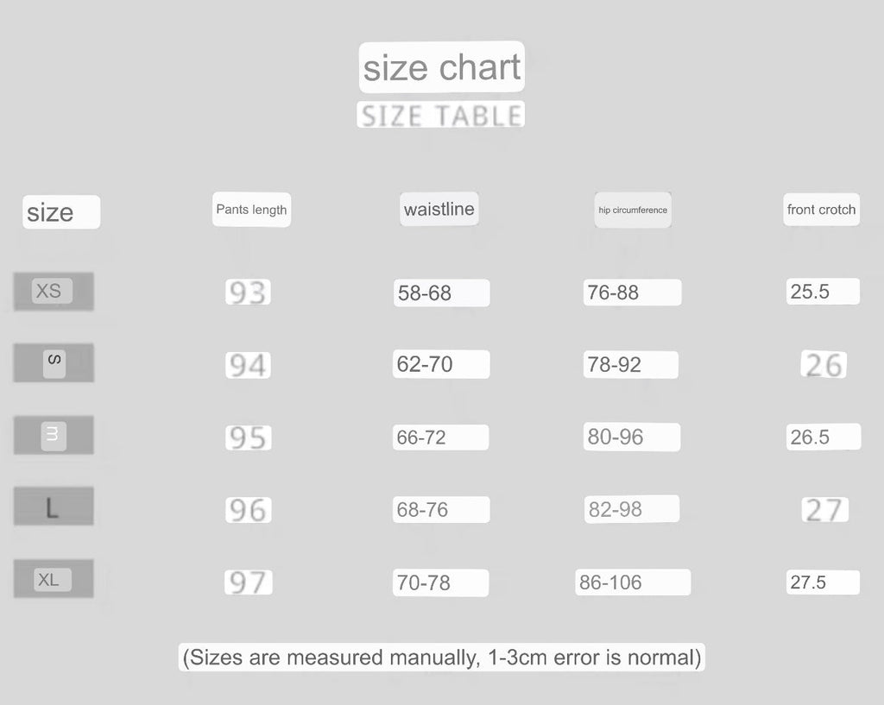
Task: Click the 82-98 hip circumference value
Action: 631,509
